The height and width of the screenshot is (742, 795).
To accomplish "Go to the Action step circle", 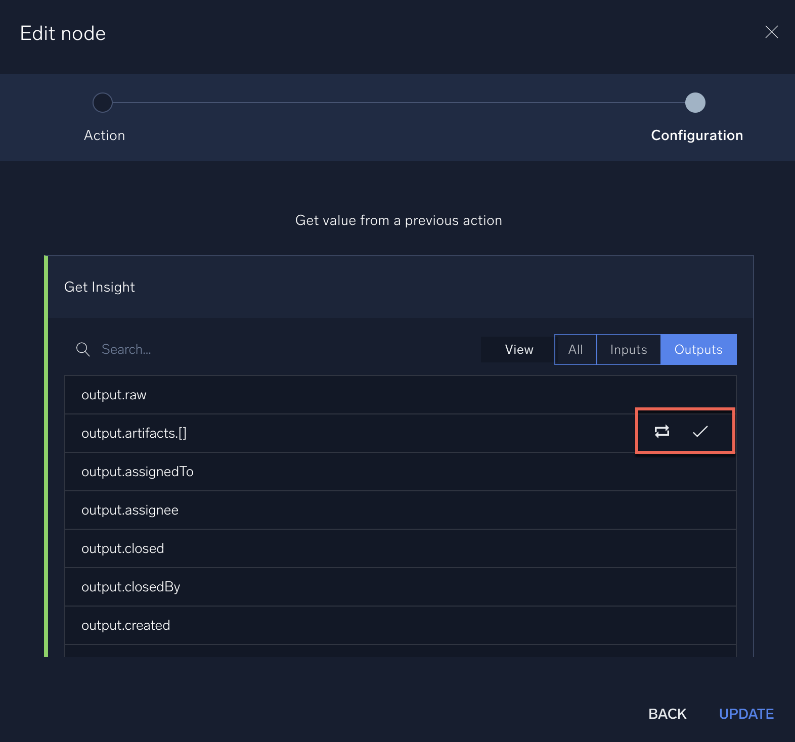I will [x=103, y=103].
